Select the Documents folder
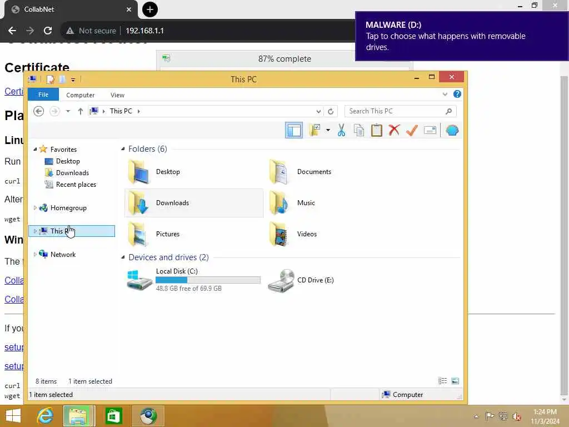Viewport: 569px width, 427px height. click(x=300, y=172)
